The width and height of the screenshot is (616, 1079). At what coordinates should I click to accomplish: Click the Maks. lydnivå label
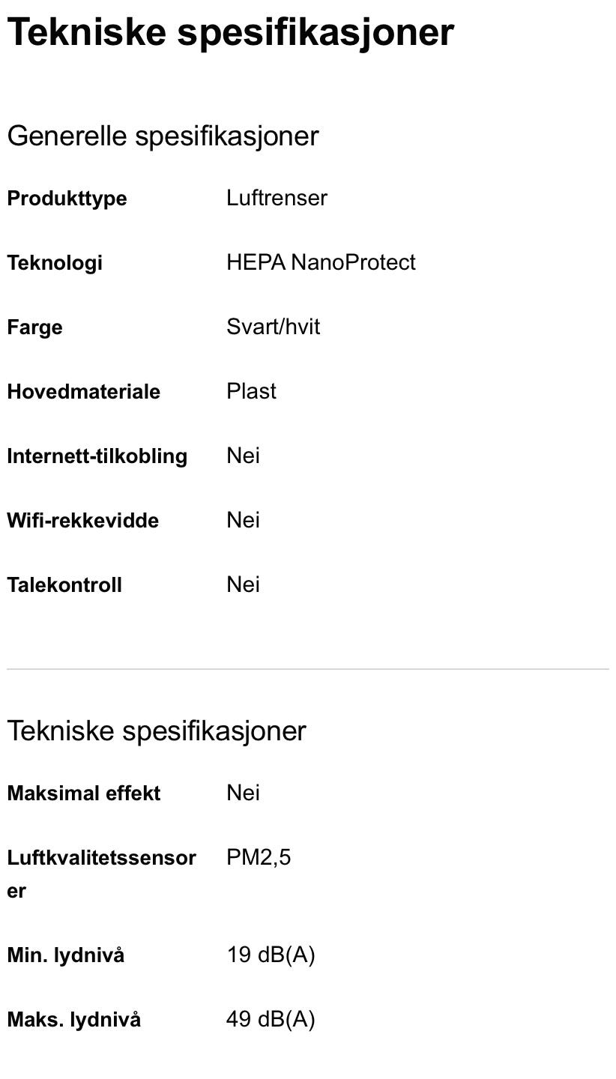point(73,1020)
